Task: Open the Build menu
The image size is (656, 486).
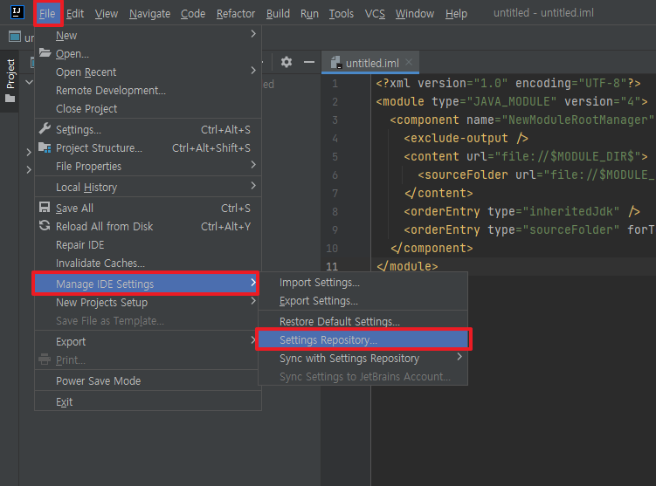Action: pyautogui.click(x=278, y=14)
